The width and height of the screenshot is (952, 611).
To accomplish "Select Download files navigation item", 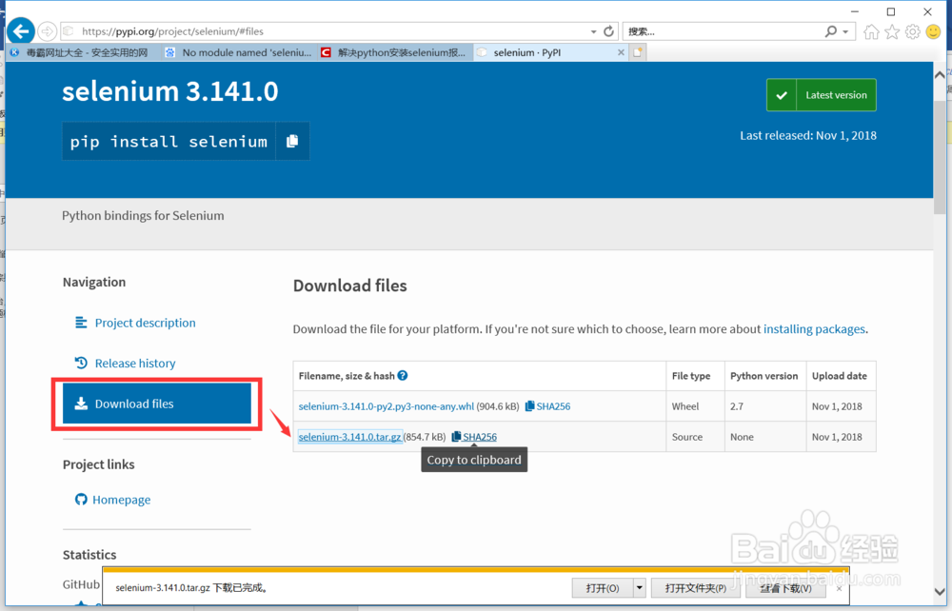I will coord(157,404).
